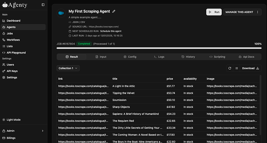Screen dimensions: 267x143
Task: Select title cell Sharp Objects
Action: 121,107
